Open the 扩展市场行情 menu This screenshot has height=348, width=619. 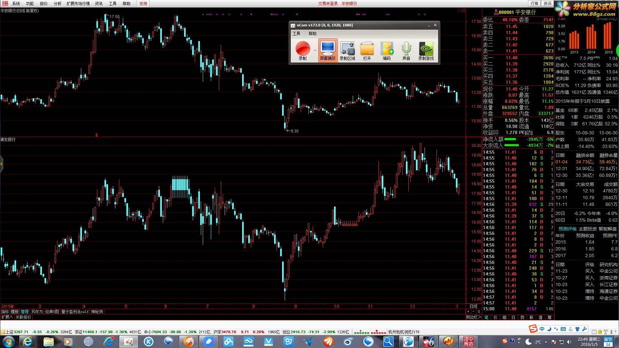78,4
